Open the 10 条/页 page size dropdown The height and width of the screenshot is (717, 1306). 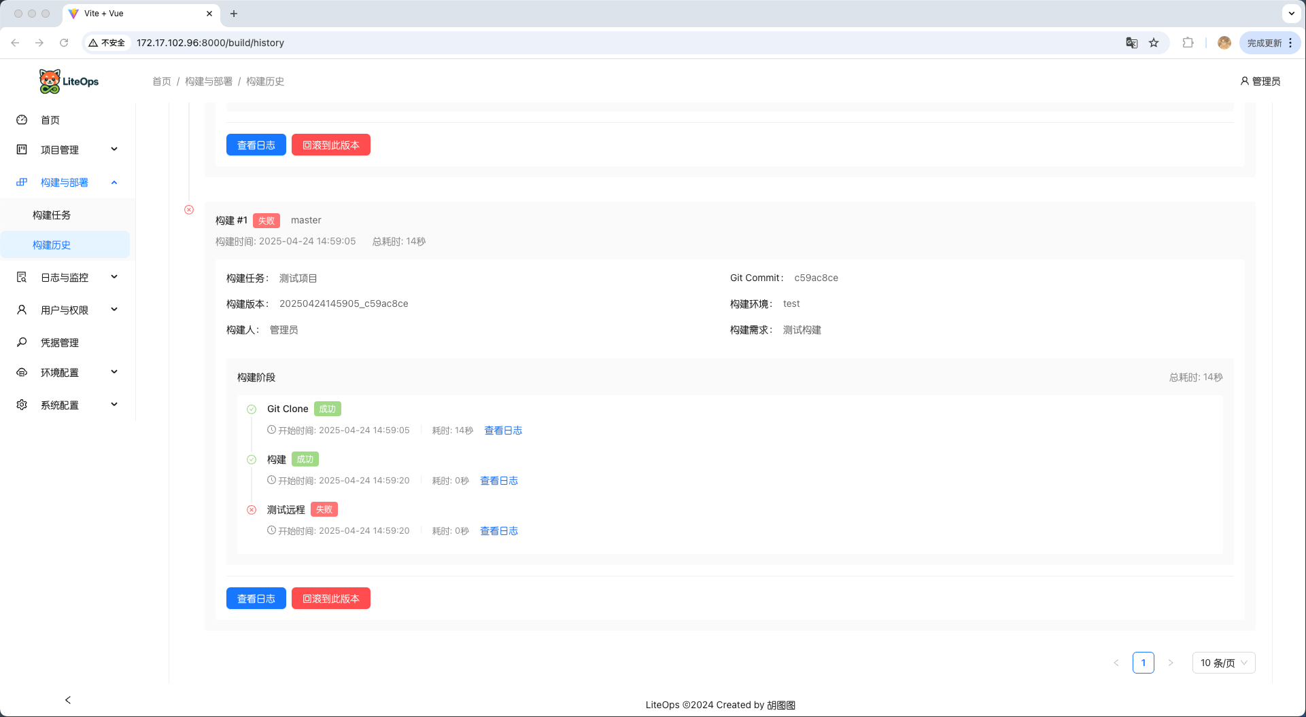coord(1224,663)
